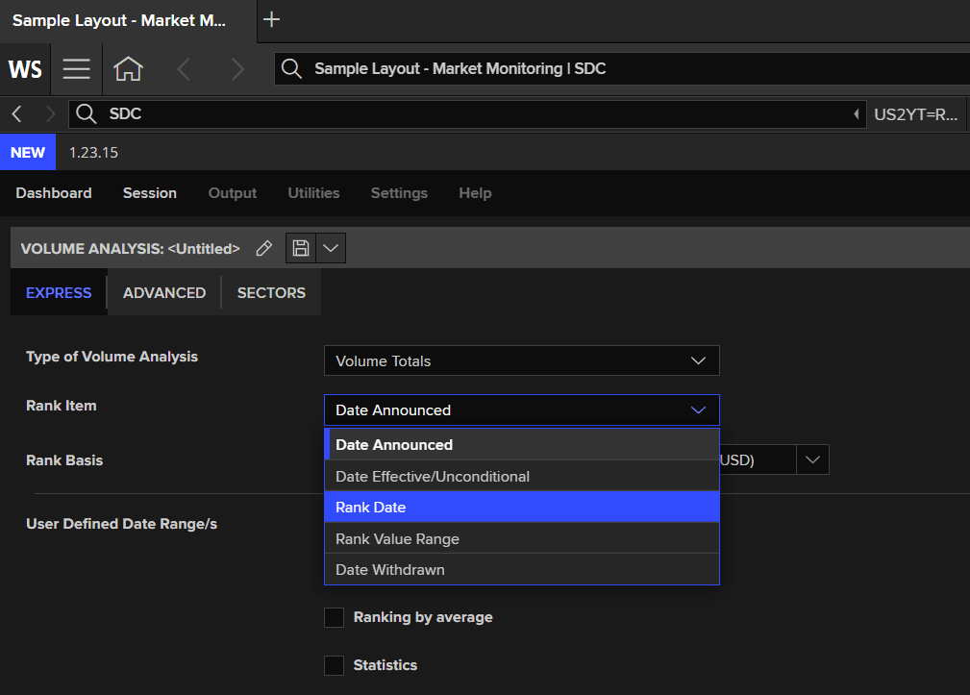
Task: Click the top toolbar back arrow
Action: tap(183, 68)
